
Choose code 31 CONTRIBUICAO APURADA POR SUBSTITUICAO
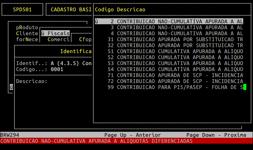pyautogui.click(x=175, y=39)
